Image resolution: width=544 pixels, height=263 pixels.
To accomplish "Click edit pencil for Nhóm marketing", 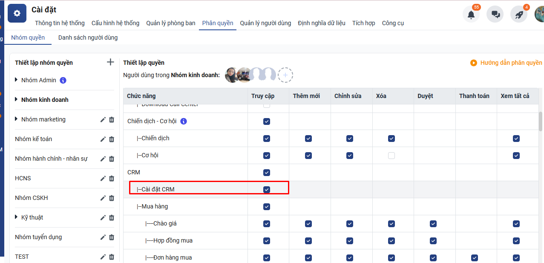I will coord(103,120).
